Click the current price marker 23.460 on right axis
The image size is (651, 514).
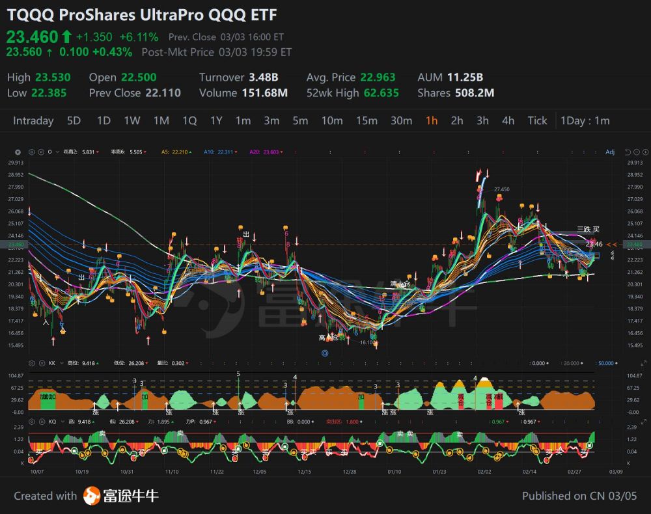click(x=633, y=245)
